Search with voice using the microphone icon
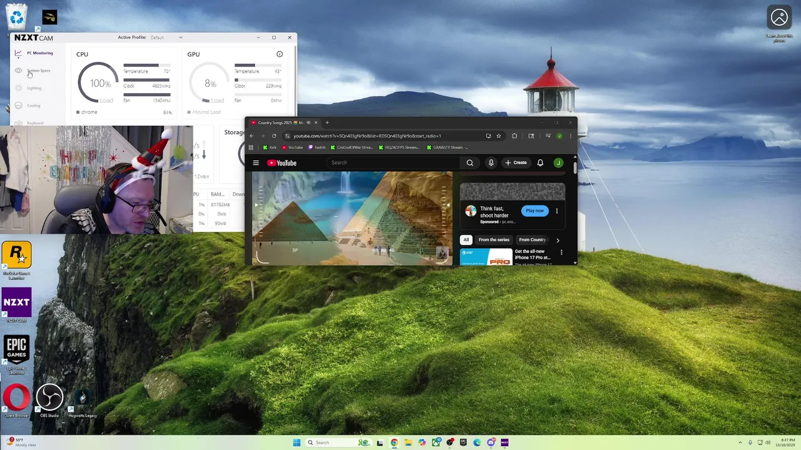This screenshot has width=801, height=450. [491, 162]
